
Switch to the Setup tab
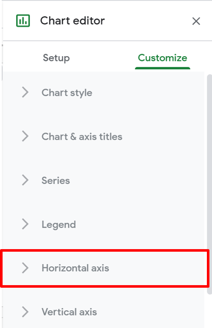point(57,58)
